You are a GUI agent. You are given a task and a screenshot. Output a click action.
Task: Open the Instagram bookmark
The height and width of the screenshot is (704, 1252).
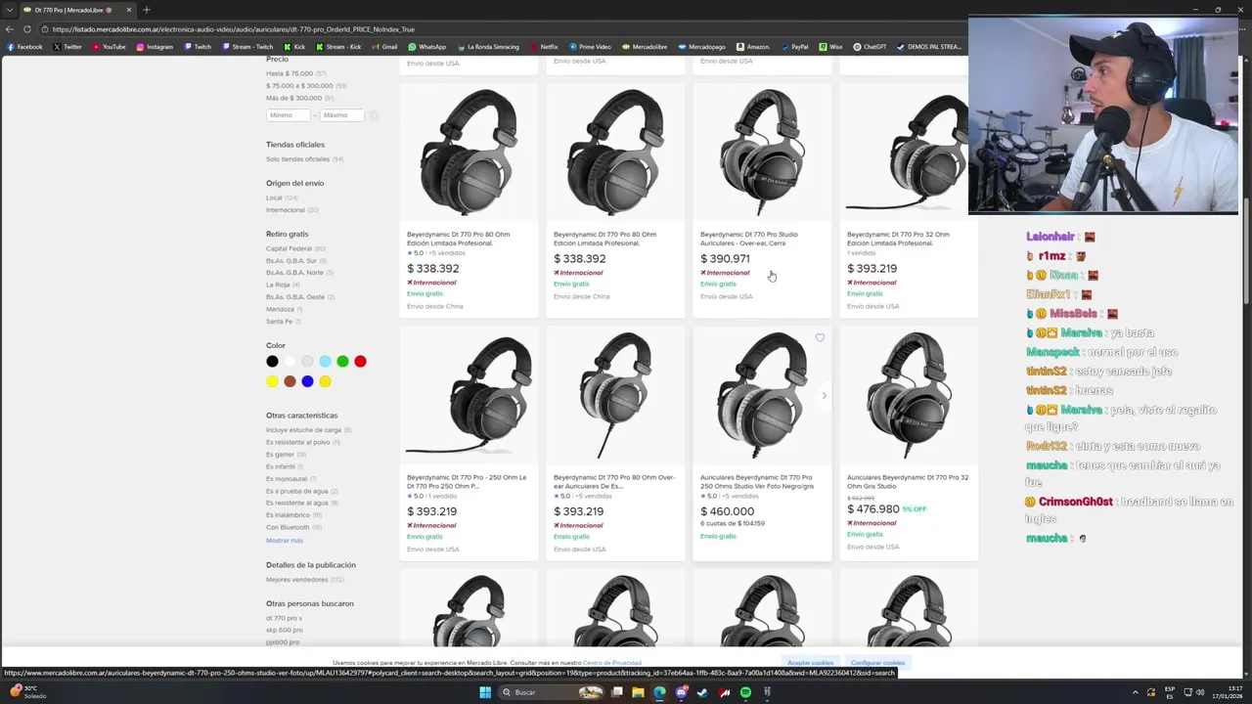(x=155, y=47)
